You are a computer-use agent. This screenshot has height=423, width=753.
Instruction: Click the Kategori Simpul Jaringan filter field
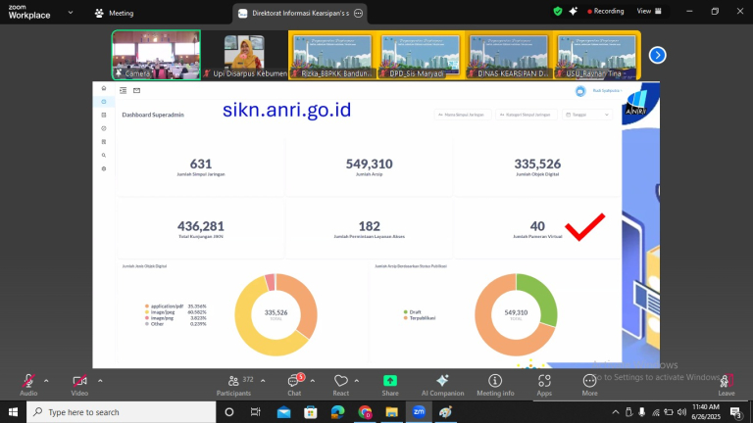point(527,115)
